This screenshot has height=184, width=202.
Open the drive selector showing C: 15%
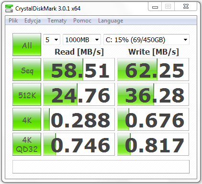point(146,40)
